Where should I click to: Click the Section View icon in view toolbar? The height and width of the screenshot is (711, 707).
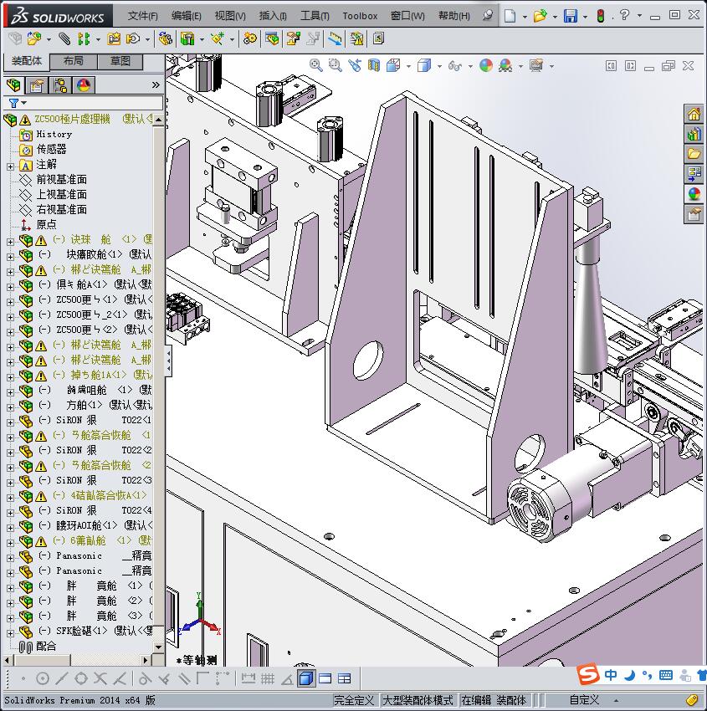click(374, 65)
